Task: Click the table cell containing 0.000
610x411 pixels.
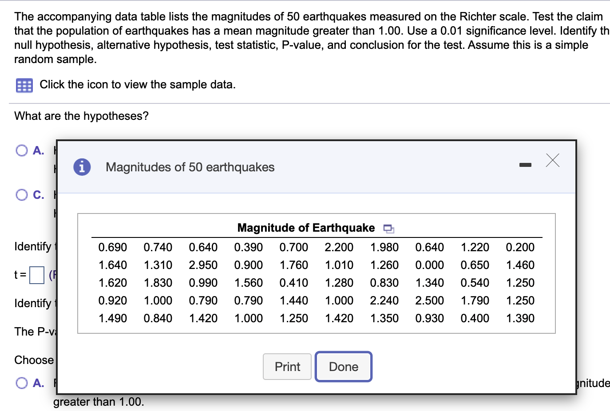Action: (x=430, y=265)
